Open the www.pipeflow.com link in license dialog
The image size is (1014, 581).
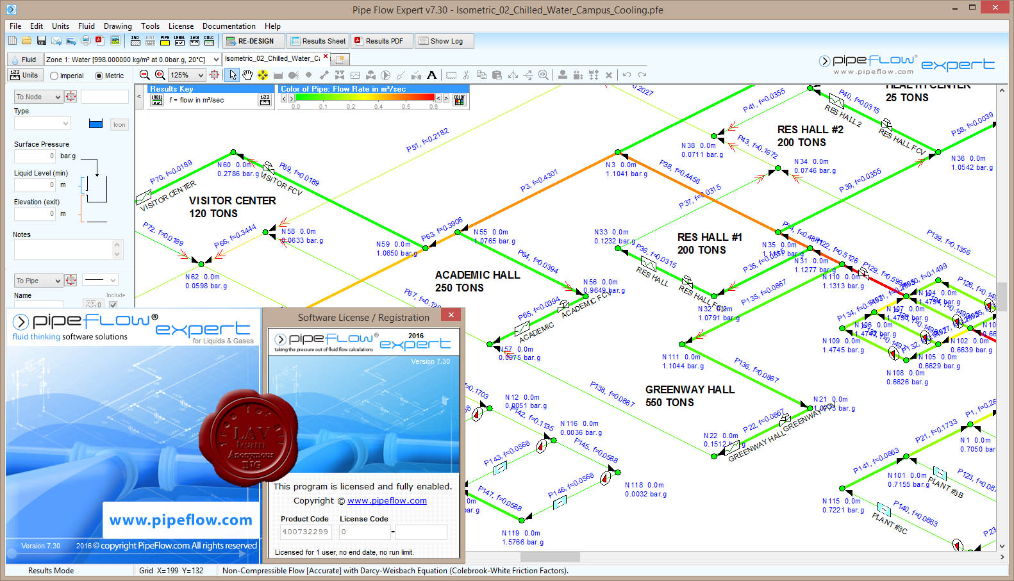pos(386,501)
